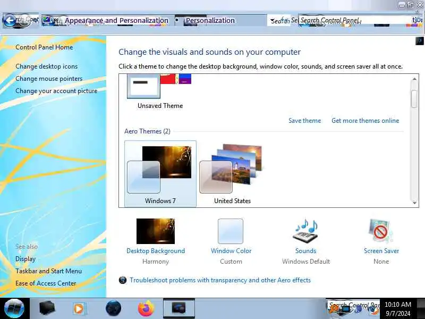
Task: Open Ease of Access Center link
Action: point(46,283)
